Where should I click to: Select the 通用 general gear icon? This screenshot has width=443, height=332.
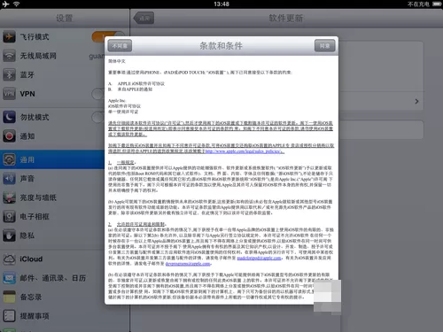click(9, 159)
